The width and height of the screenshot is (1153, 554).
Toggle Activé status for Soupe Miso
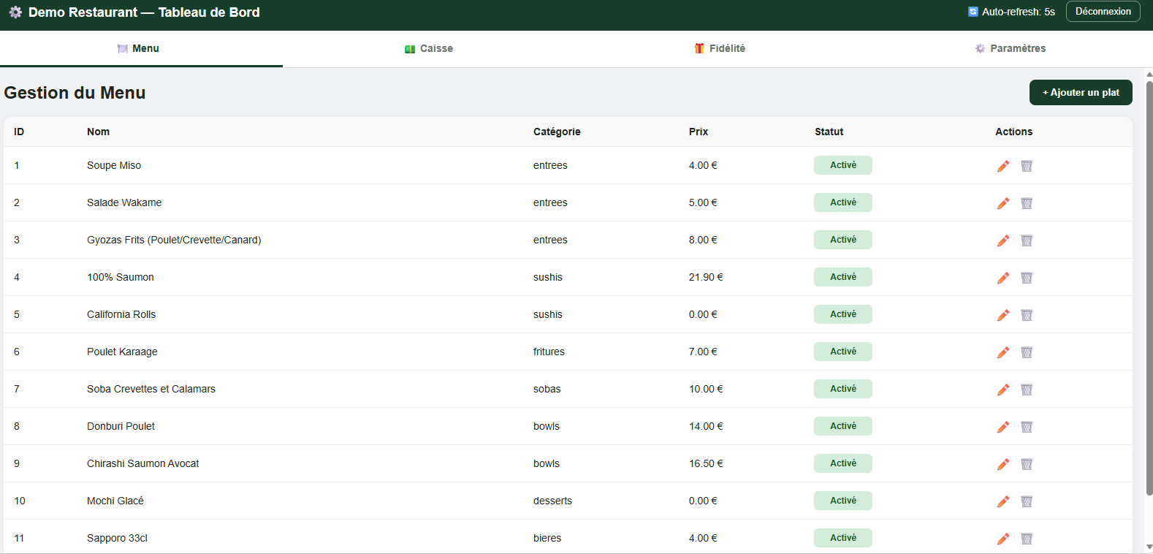[843, 165]
